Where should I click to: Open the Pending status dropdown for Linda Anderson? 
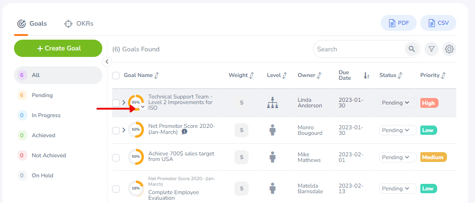(x=397, y=103)
